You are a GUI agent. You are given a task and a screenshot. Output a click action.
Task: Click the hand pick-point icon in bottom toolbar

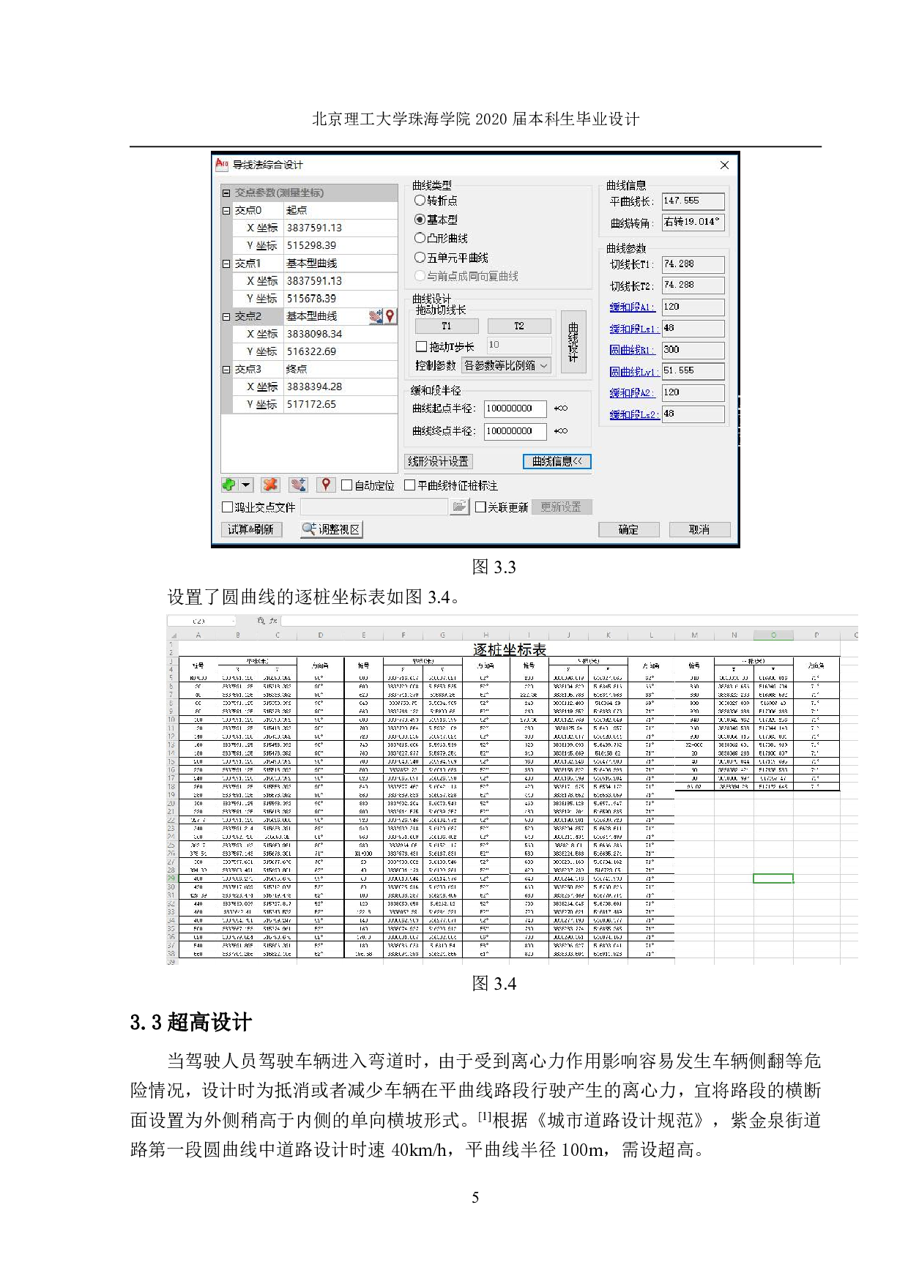click(x=298, y=485)
